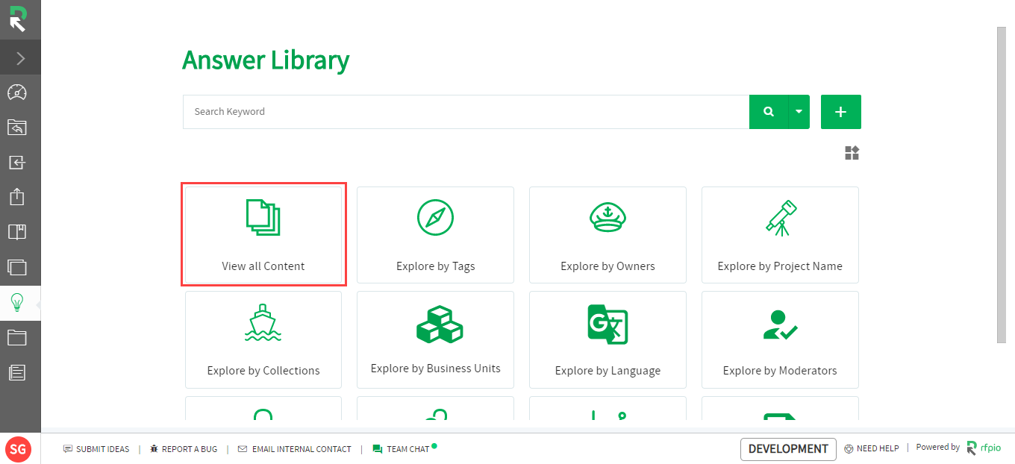Click the import arrow-into-box sidebar icon
This screenshot has height=464, width=1015.
pyautogui.click(x=17, y=163)
